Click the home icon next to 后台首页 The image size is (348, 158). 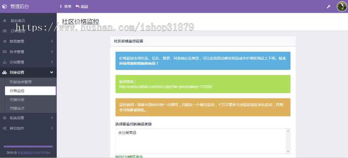pos(4,20)
